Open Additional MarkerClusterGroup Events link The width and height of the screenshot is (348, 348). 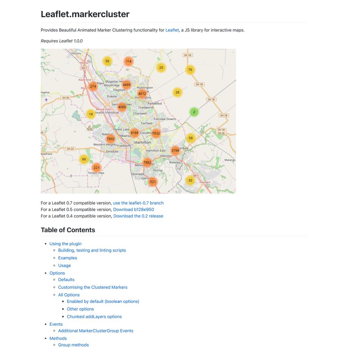[96, 331]
